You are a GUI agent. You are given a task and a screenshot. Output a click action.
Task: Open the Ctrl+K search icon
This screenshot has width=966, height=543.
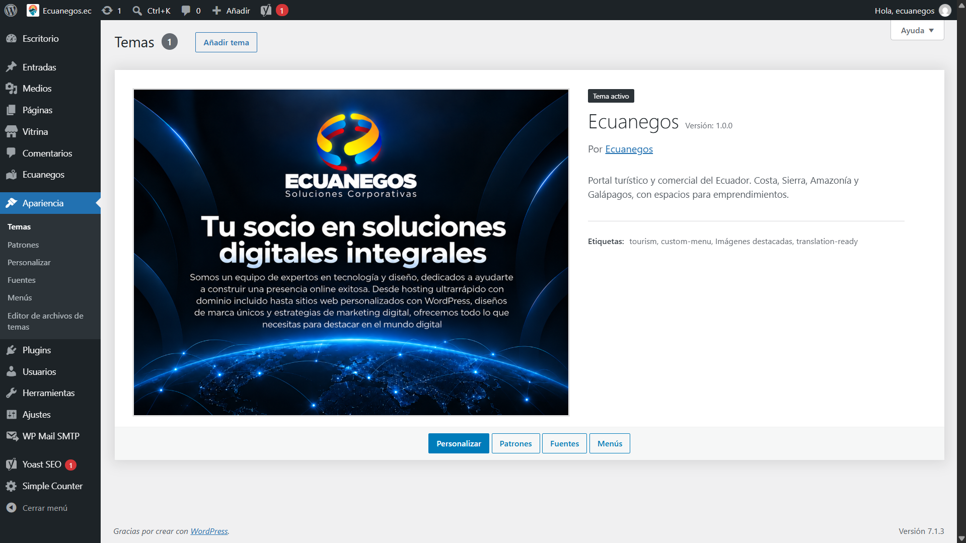137,11
